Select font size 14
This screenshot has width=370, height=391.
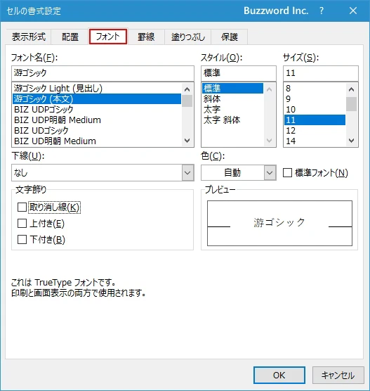coord(315,141)
